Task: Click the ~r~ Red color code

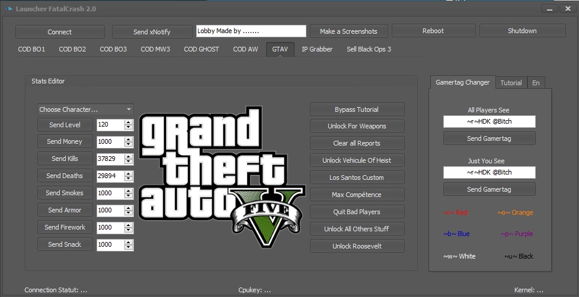Action: [456, 212]
